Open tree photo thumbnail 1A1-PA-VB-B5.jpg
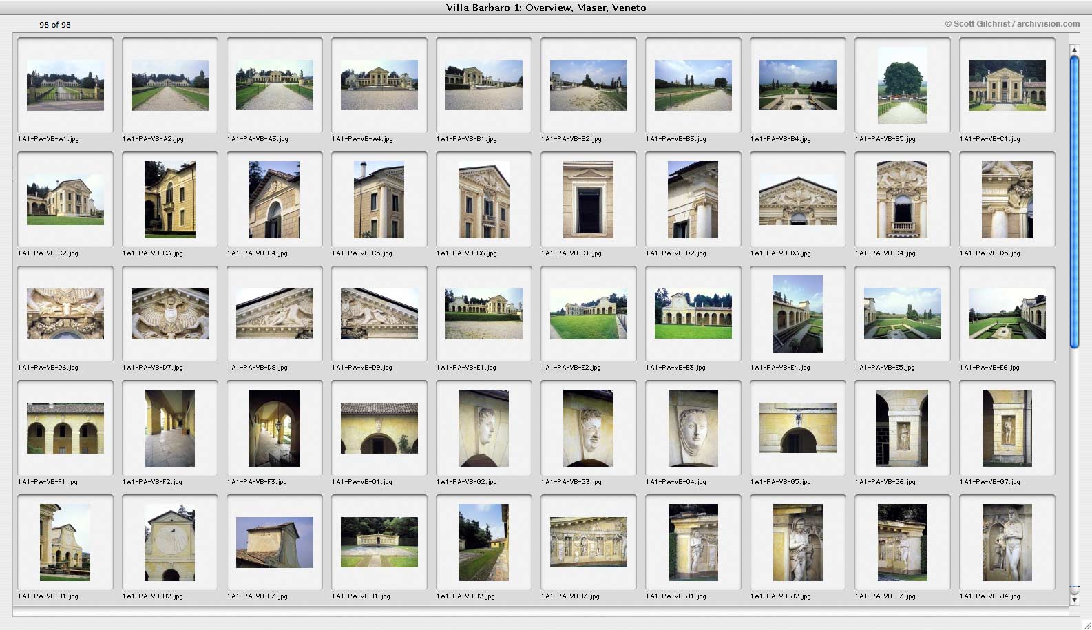This screenshot has height=630, width=1092. pos(903,85)
